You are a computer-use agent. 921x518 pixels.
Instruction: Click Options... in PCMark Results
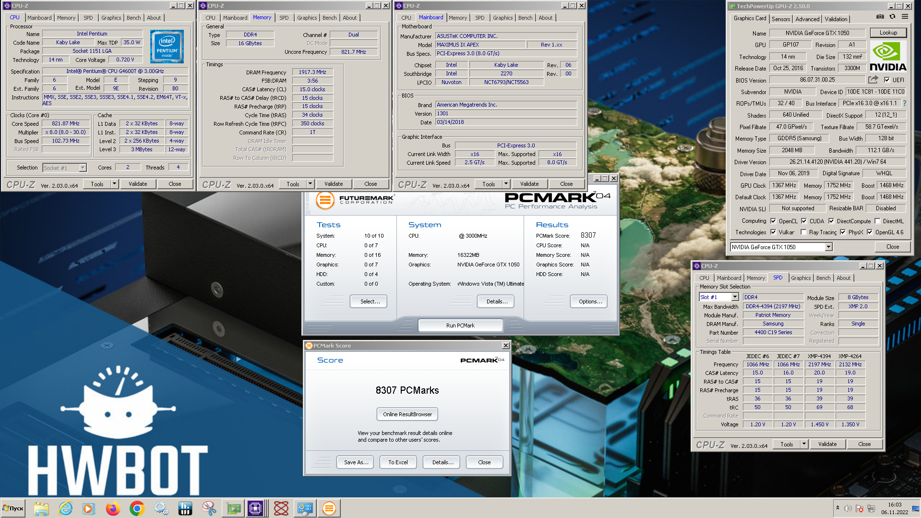click(589, 301)
